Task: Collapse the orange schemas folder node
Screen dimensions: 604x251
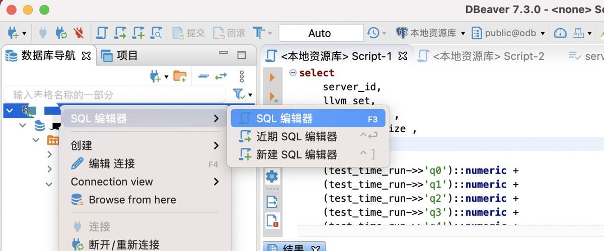Action: pos(36,140)
